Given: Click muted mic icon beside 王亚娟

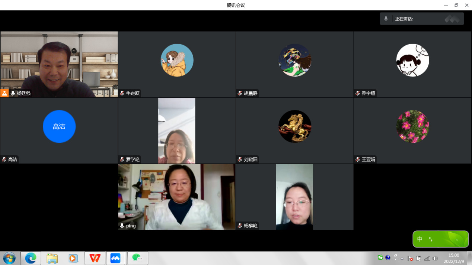Looking at the screenshot, I should pos(357,159).
